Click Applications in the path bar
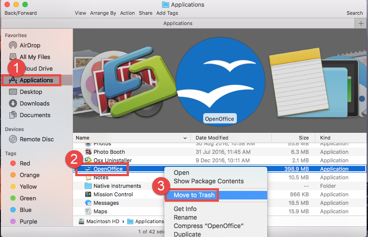This screenshot has width=368, height=237. point(145,221)
